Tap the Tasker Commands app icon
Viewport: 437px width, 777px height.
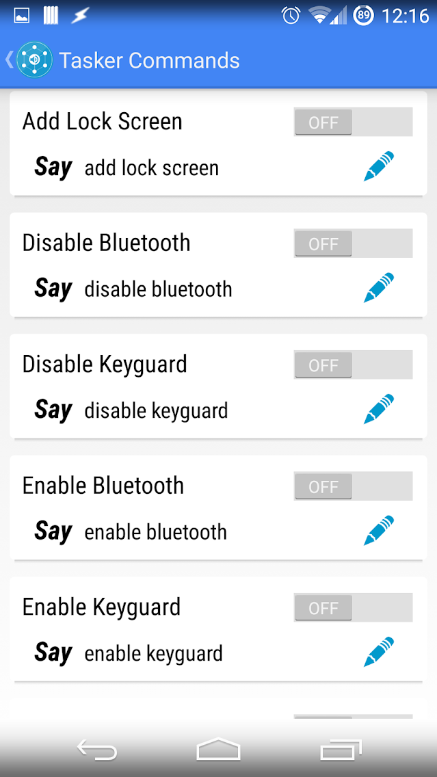[x=34, y=60]
